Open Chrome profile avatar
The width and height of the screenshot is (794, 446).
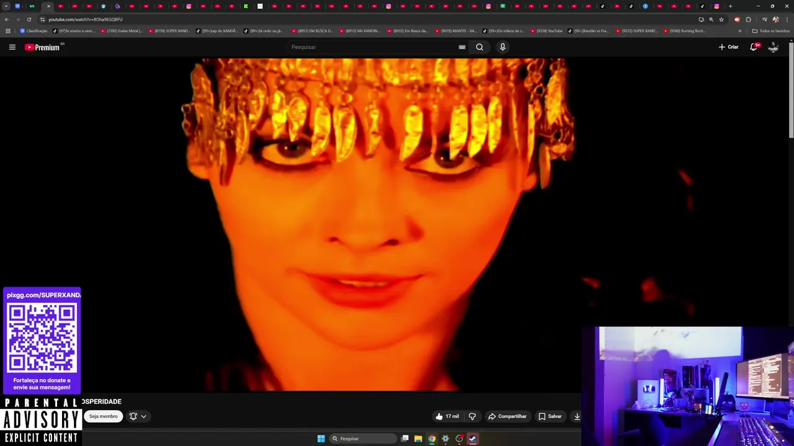coord(775,19)
